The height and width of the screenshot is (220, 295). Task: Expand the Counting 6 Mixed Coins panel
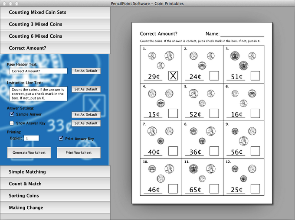[55, 36]
